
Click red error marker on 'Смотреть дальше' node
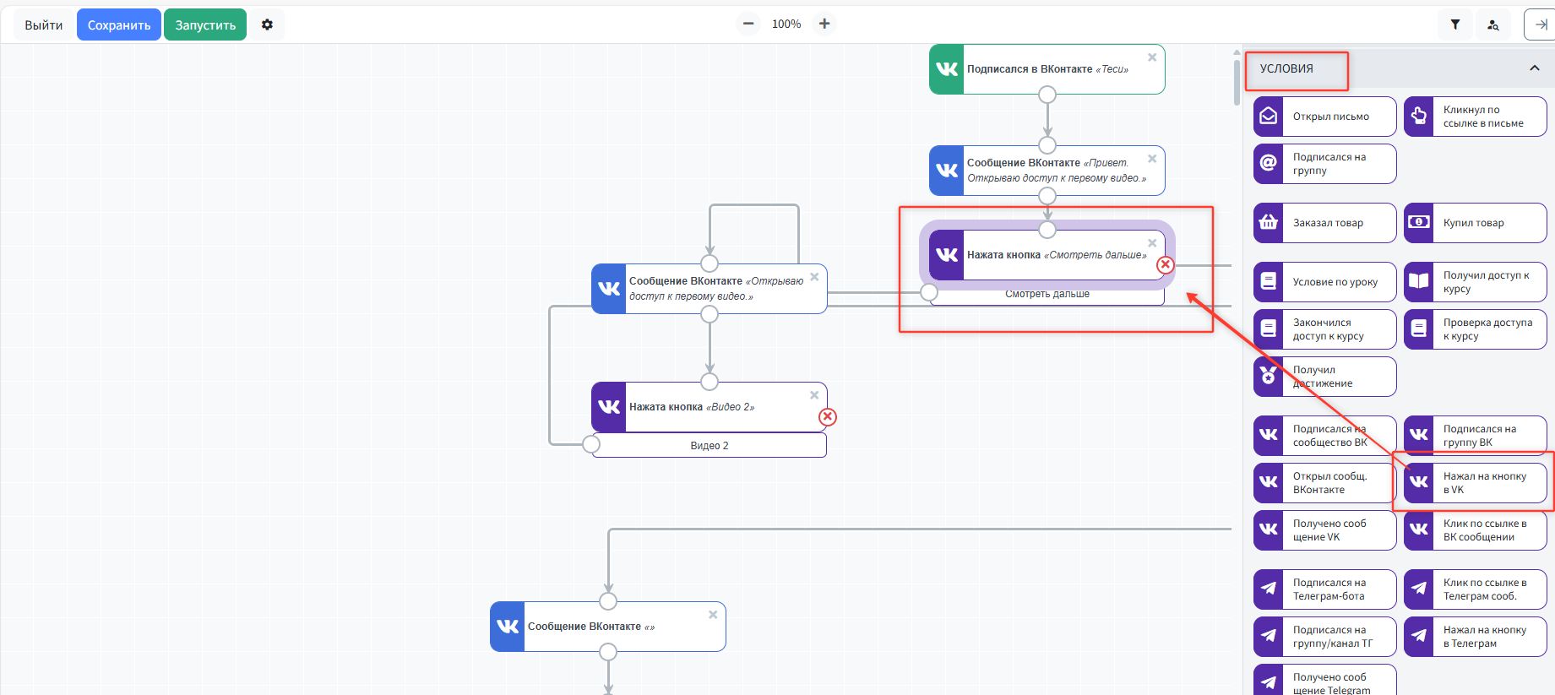pyautogui.click(x=1165, y=265)
